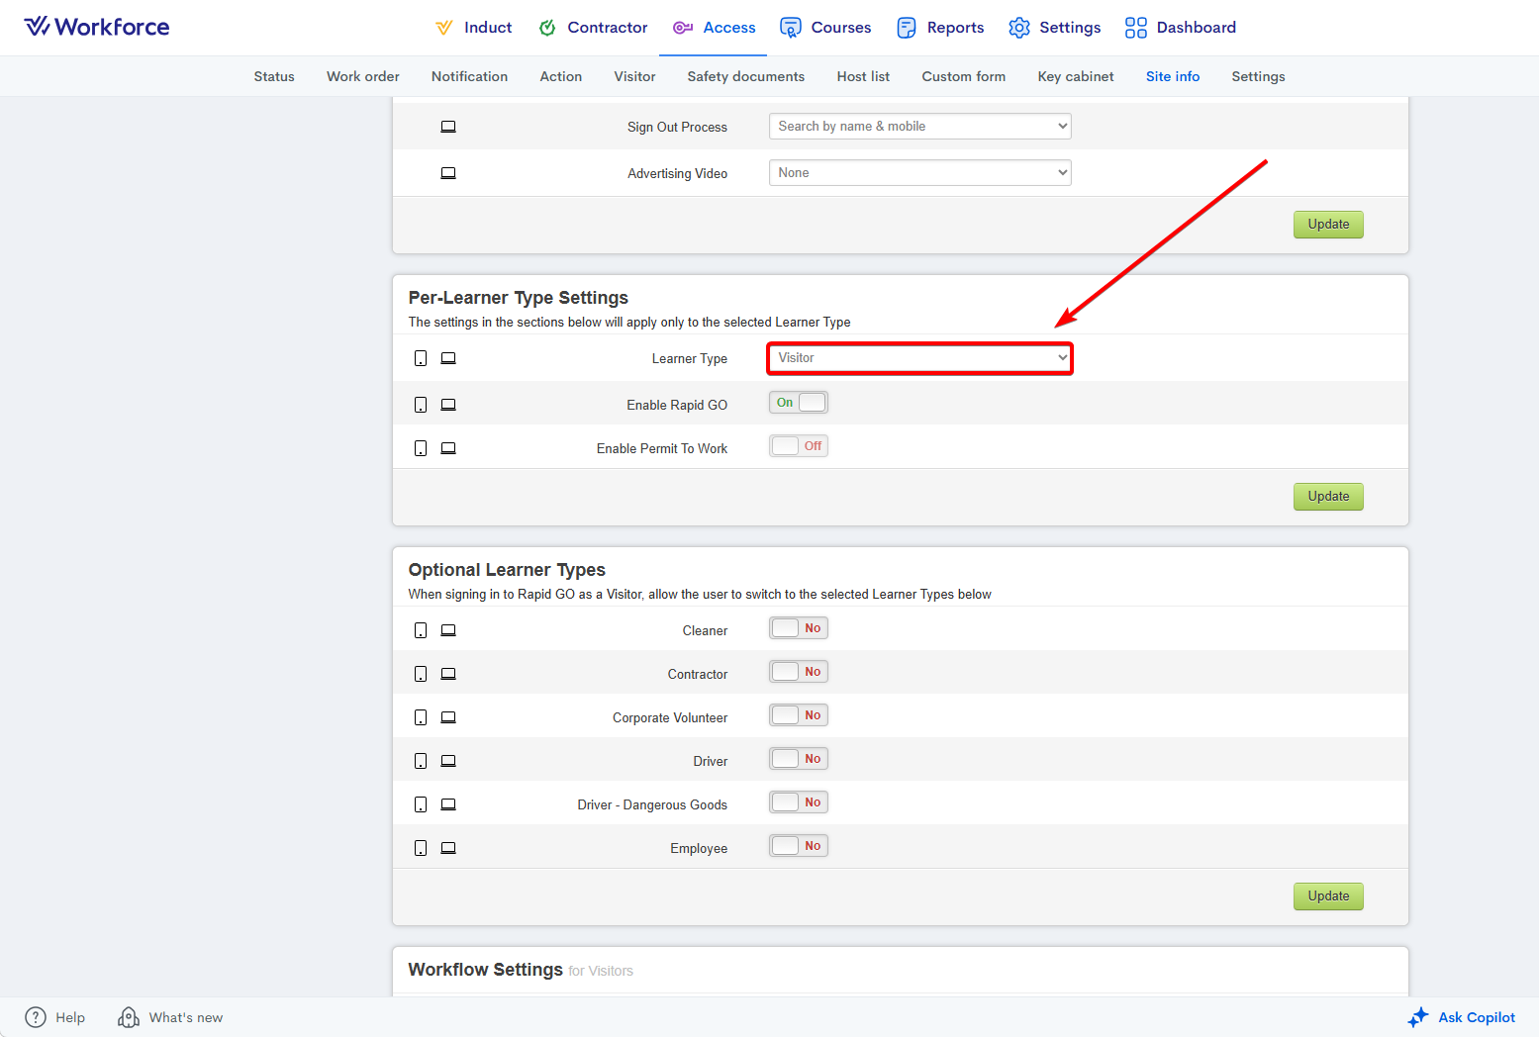This screenshot has height=1037, width=1539.
Task: Click the kiosk icon beside Advertising Video
Action: coord(448,173)
